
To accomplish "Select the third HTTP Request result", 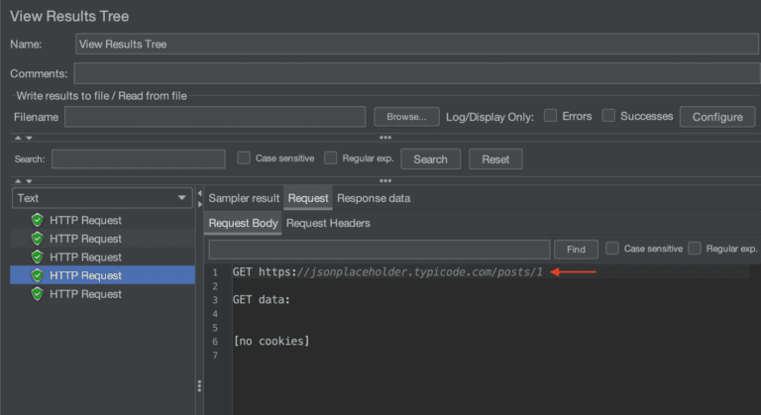I will [x=102, y=258].
